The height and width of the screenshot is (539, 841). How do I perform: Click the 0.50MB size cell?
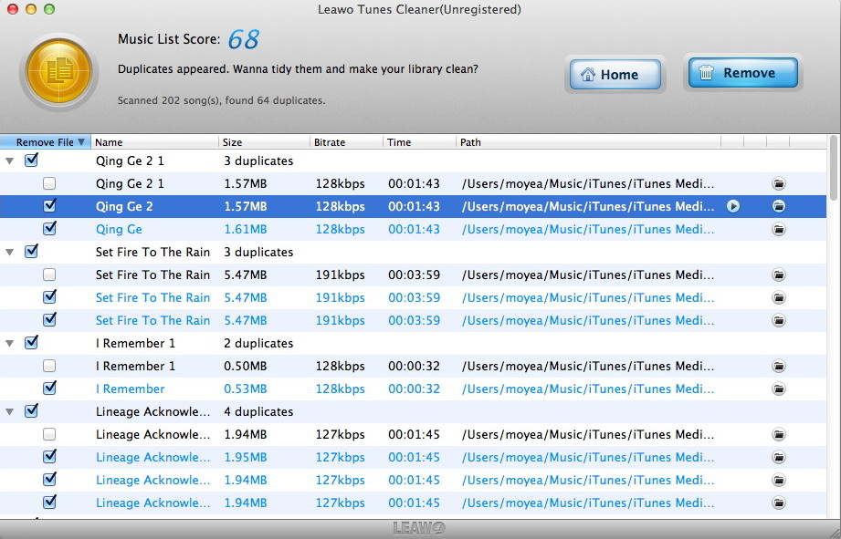[x=245, y=366]
